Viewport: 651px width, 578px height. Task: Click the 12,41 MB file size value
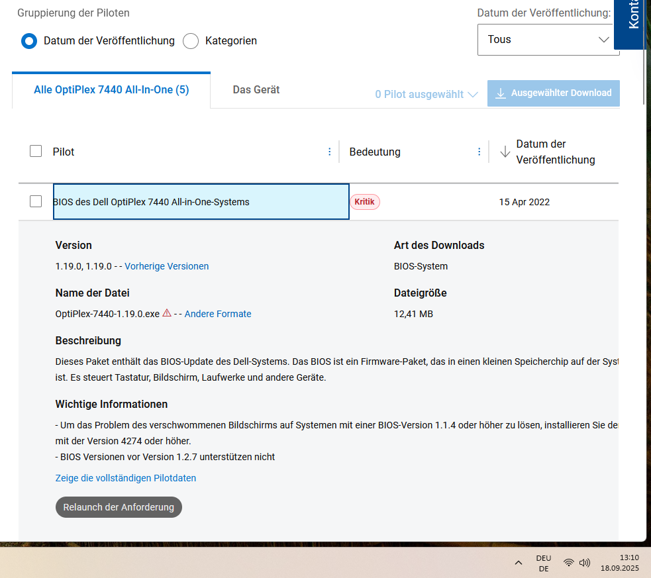[x=413, y=314]
